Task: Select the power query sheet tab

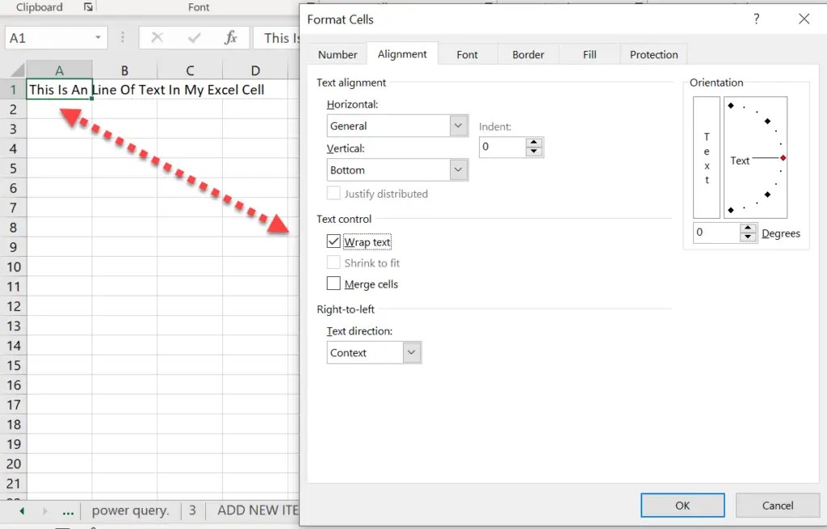Action: (x=131, y=510)
